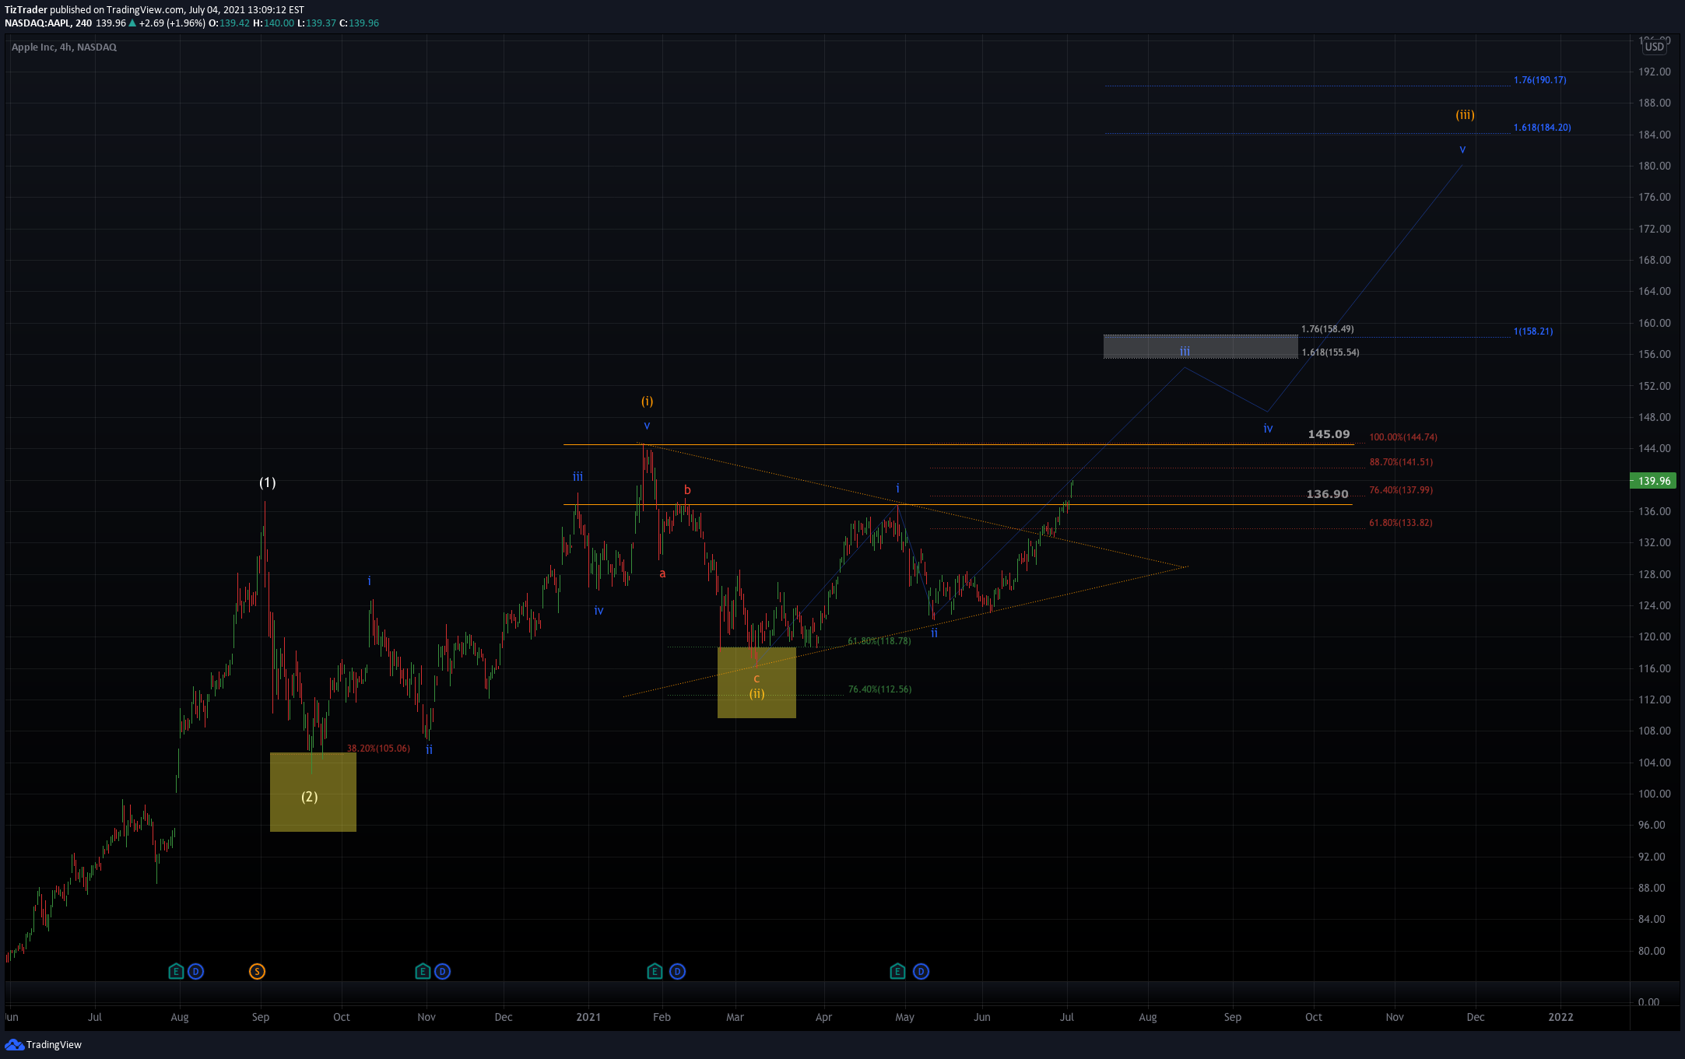Select the 145.09 price level label

coord(1329,434)
